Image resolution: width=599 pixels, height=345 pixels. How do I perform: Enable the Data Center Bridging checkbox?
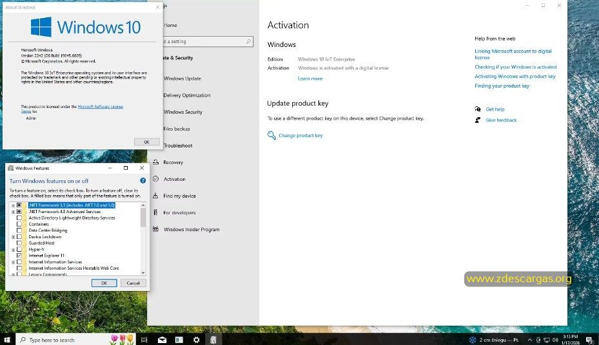coord(19,230)
